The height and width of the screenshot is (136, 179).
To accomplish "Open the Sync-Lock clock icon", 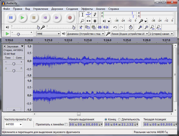I will [x=131, y=27].
